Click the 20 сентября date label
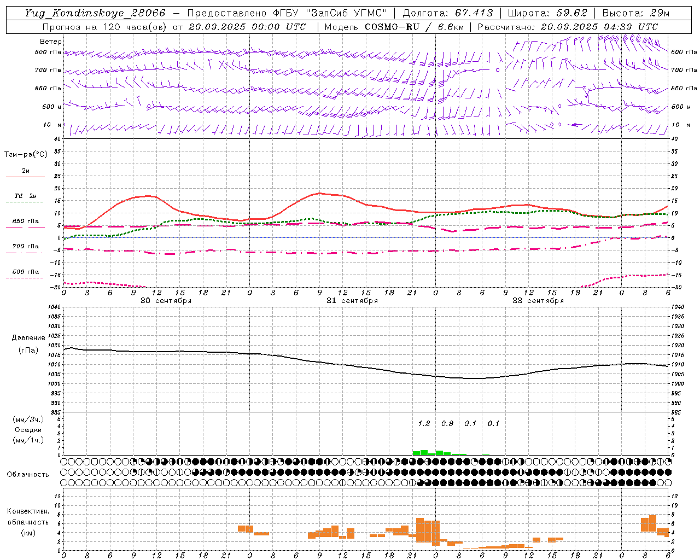The image size is (700, 560). 166,301
